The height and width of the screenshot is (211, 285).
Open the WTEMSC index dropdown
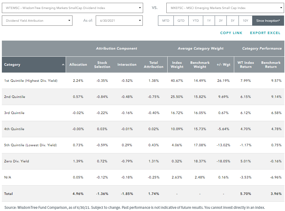72,8
